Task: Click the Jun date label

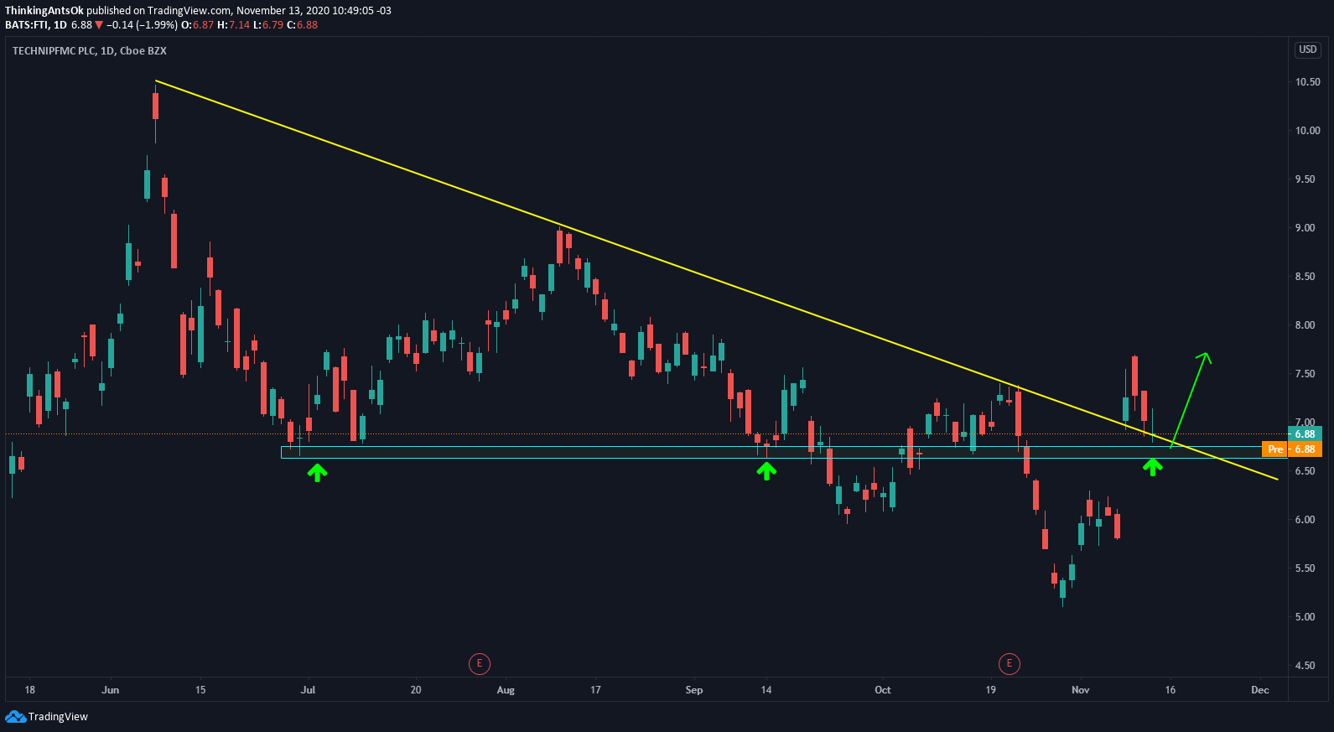Action: click(x=111, y=690)
